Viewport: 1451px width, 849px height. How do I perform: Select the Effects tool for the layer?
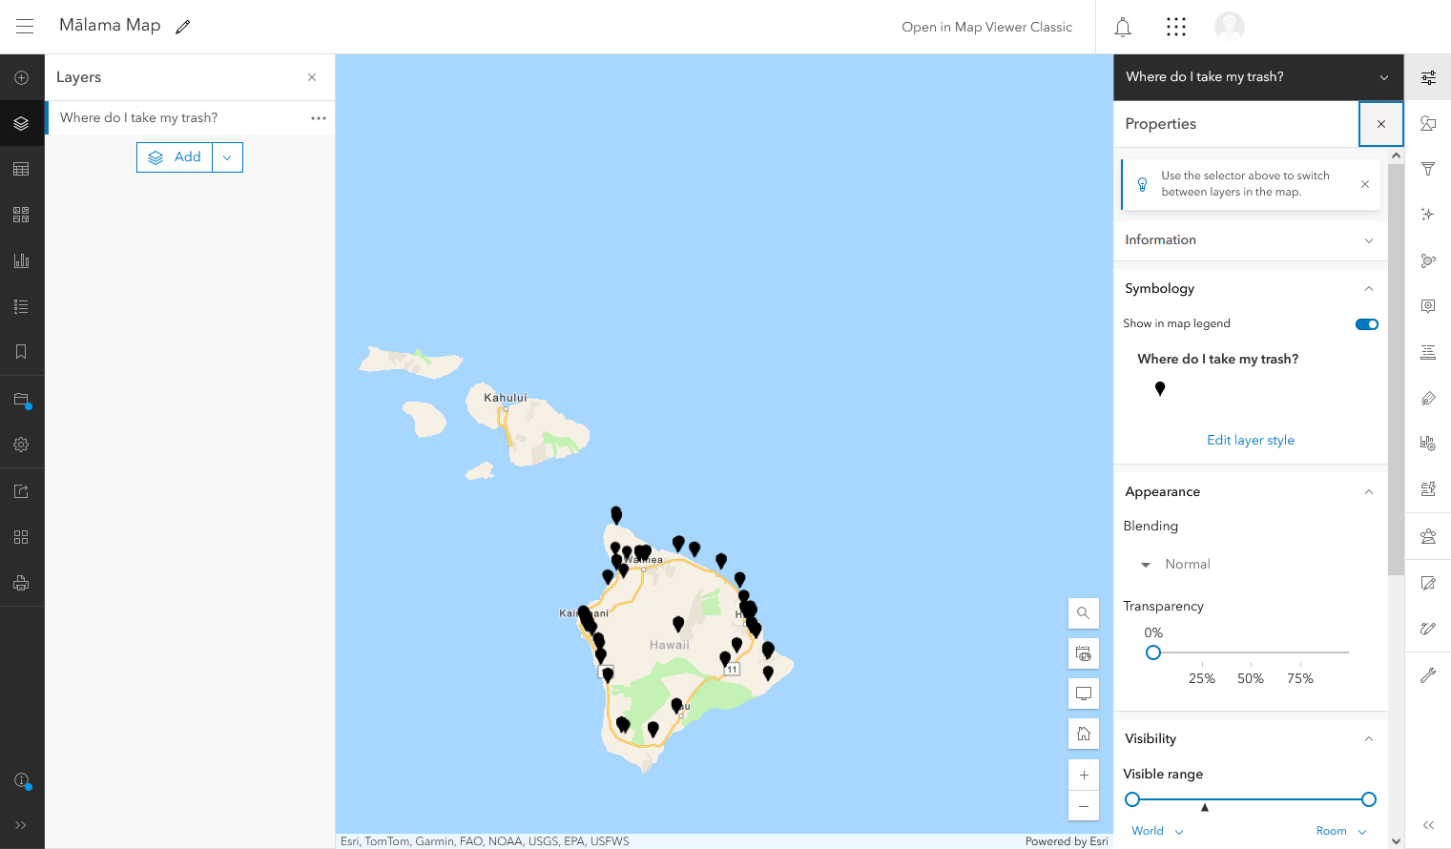click(x=1427, y=215)
